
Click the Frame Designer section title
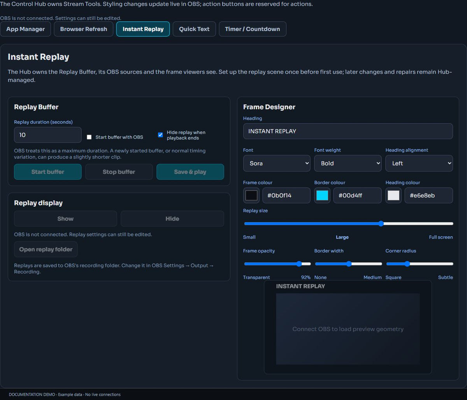269,107
